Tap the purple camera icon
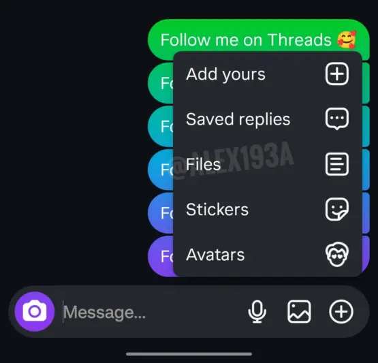Viewport: 378px width, 363px height. (35, 311)
